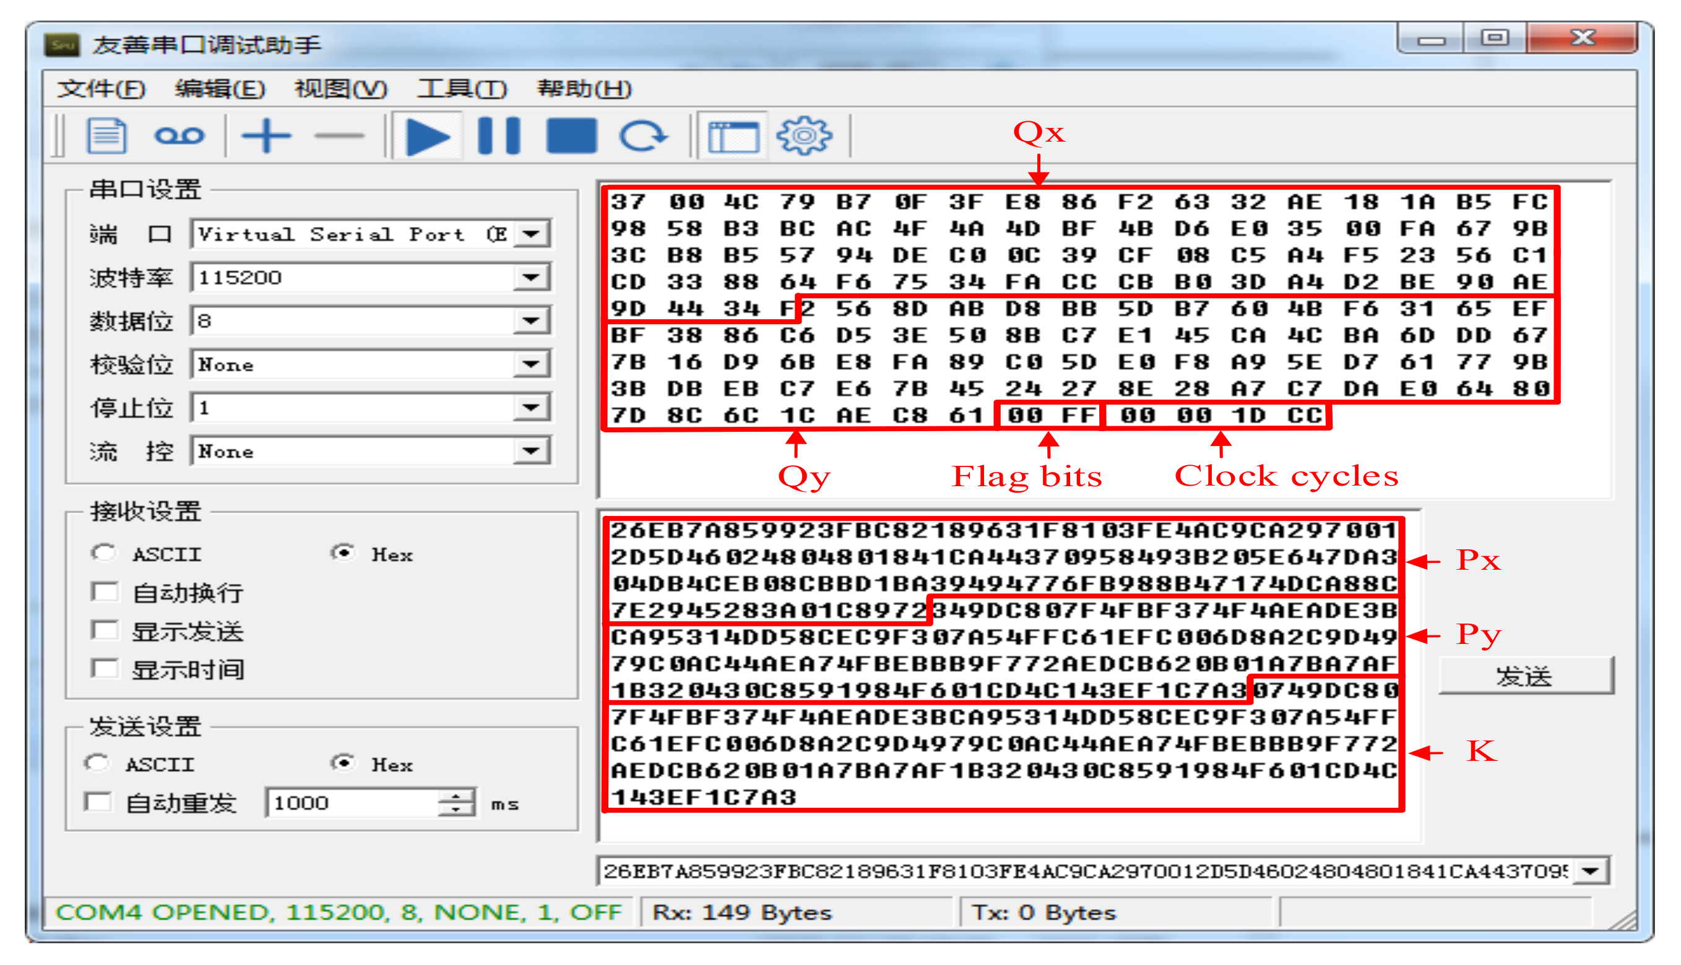Viewport: 1681px width, 965px height.
Task: Open settings gear icon in toolbar
Action: [804, 137]
